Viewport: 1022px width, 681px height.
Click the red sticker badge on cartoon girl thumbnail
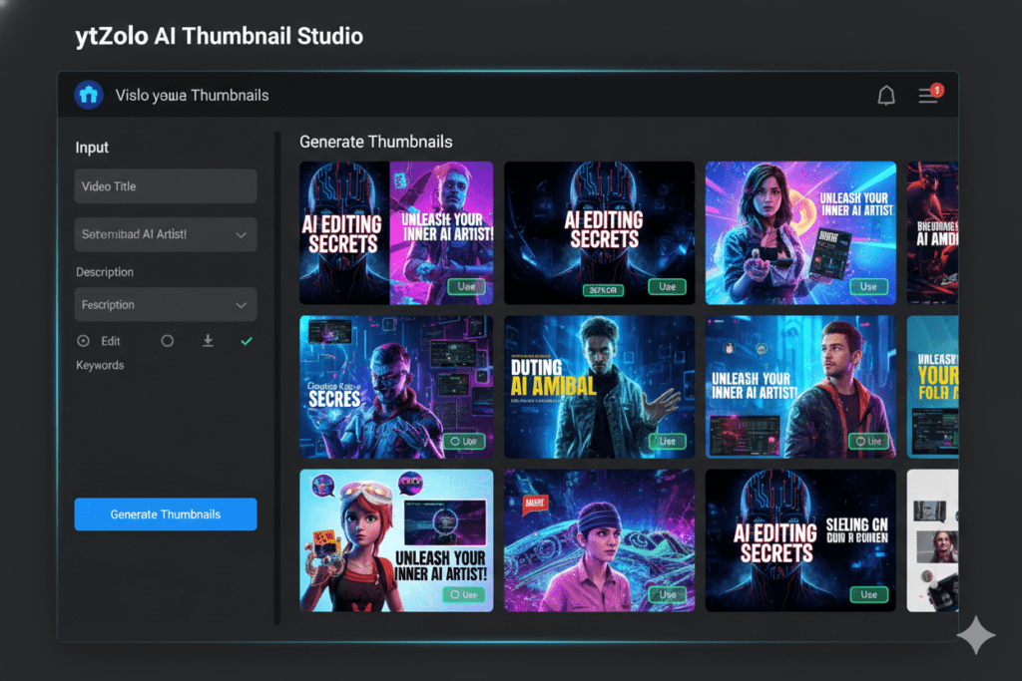coord(325,540)
